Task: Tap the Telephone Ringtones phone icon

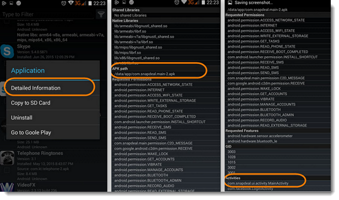Action: point(7,158)
